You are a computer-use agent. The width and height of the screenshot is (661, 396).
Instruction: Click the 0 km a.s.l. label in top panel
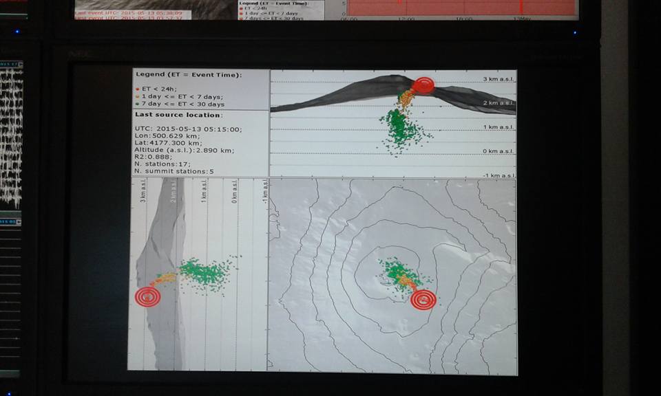click(x=497, y=151)
